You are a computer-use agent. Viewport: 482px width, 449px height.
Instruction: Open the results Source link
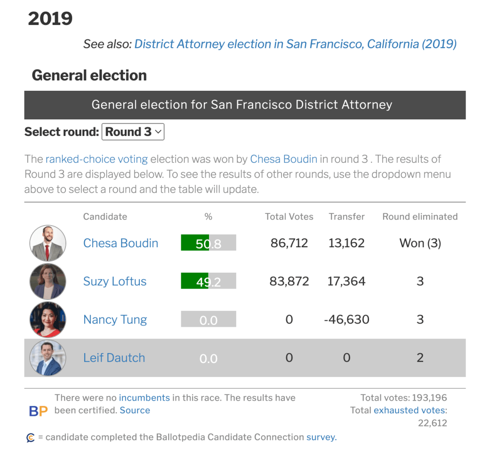click(135, 410)
